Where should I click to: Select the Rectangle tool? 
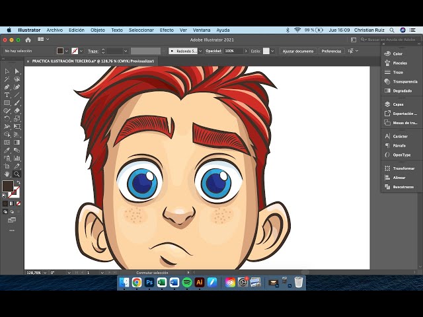click(7, 103)
